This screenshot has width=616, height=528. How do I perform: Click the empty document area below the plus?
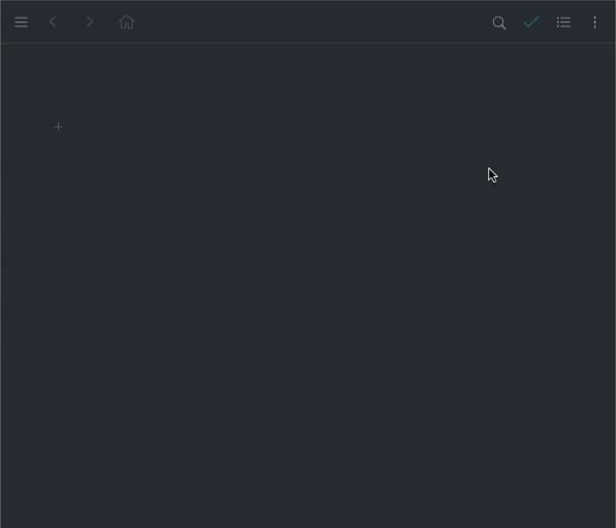(308, 314)
